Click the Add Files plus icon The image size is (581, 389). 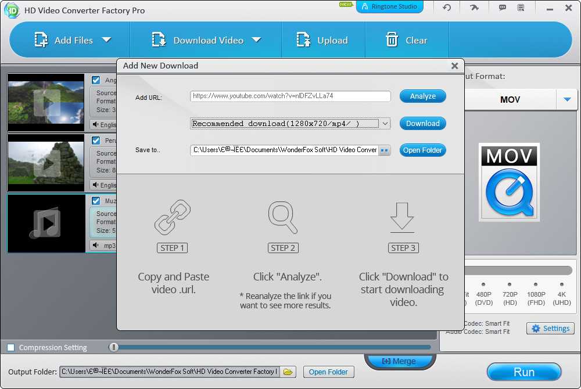click(x=41, y=40)
